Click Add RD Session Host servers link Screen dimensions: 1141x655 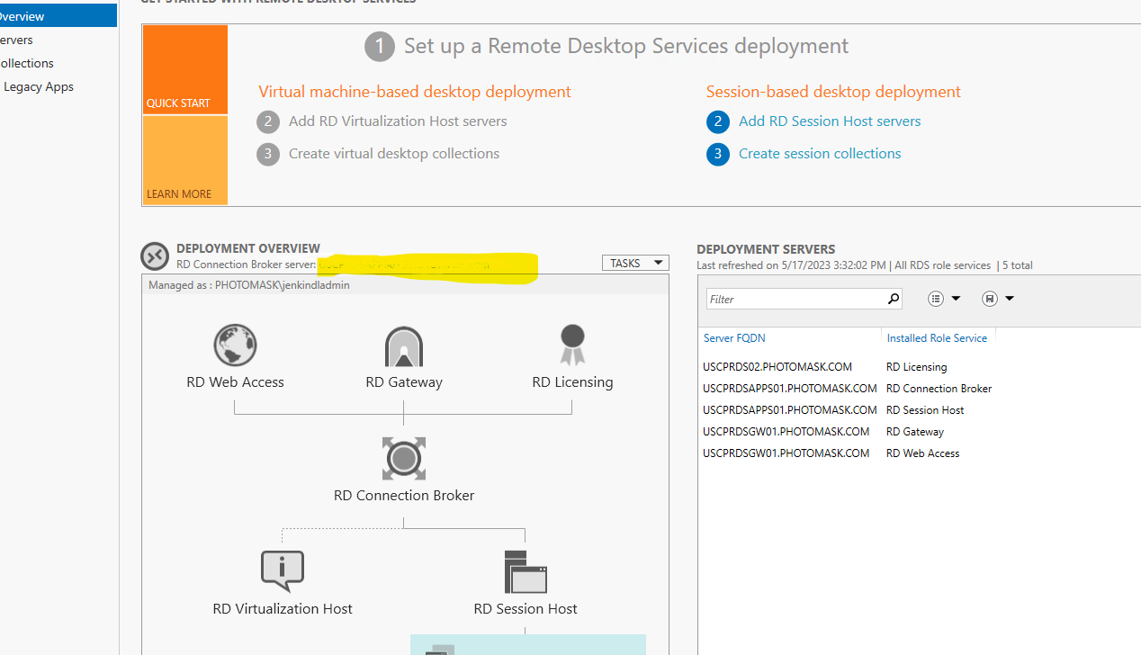click(830, 121)
